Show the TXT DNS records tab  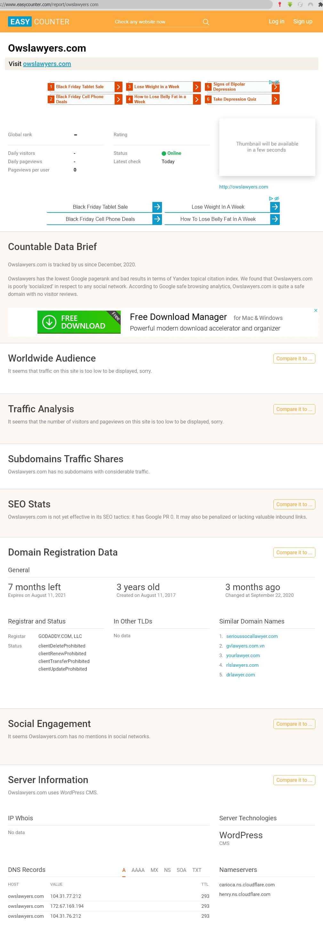[197, 870]
